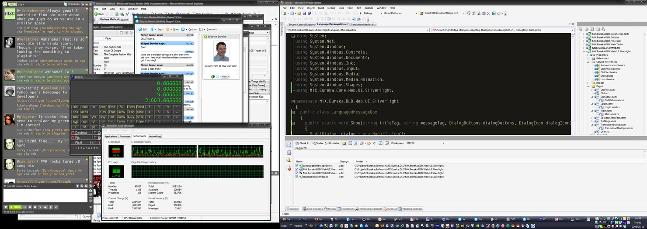Switch to the TranslationInterface.cs tab
Screen dimensions: 647x229
(x=363, y=24)
